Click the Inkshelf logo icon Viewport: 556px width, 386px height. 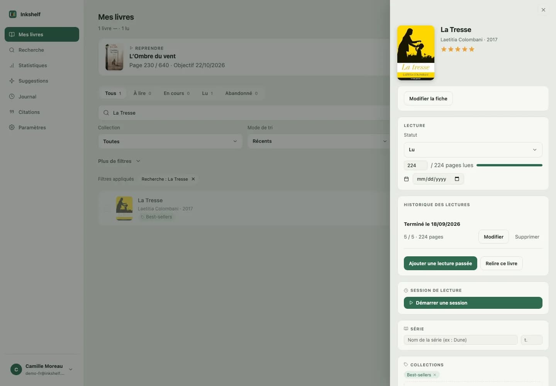(x=13, y=14)
